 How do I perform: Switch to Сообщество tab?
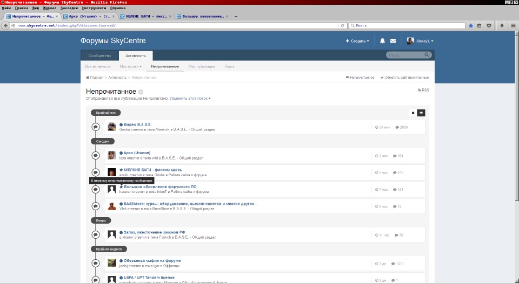point(99,56)
